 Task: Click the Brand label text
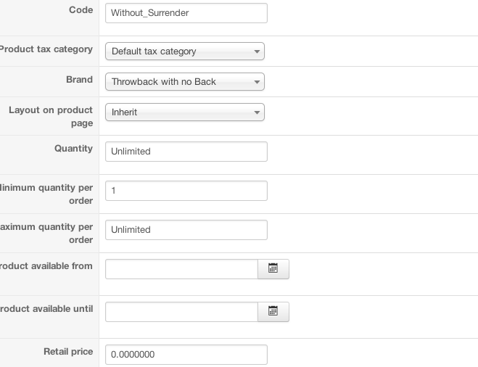coord(79,80)
